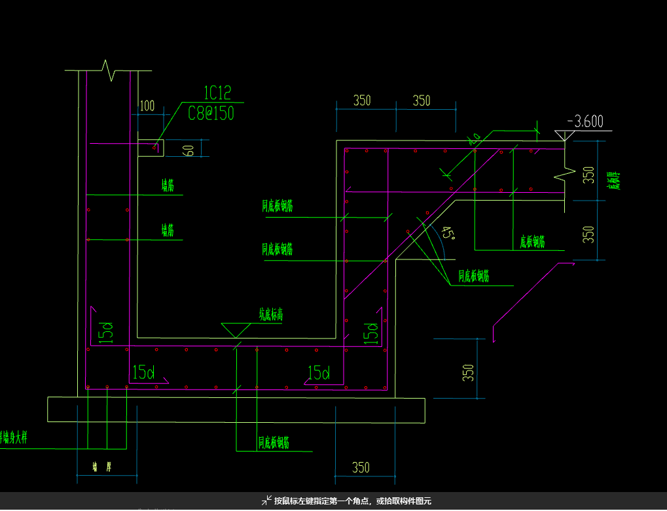Click the '60' vertical dimension text

point(189,150)
